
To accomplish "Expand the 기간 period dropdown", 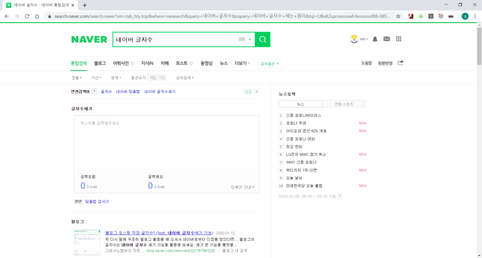I will click(x=96, y=78).
